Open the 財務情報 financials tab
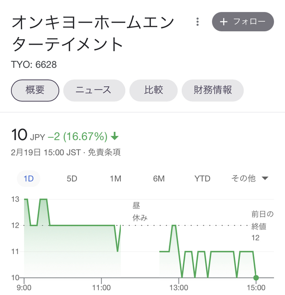Viewport: 285px width, 295px height. coord(213,90)
